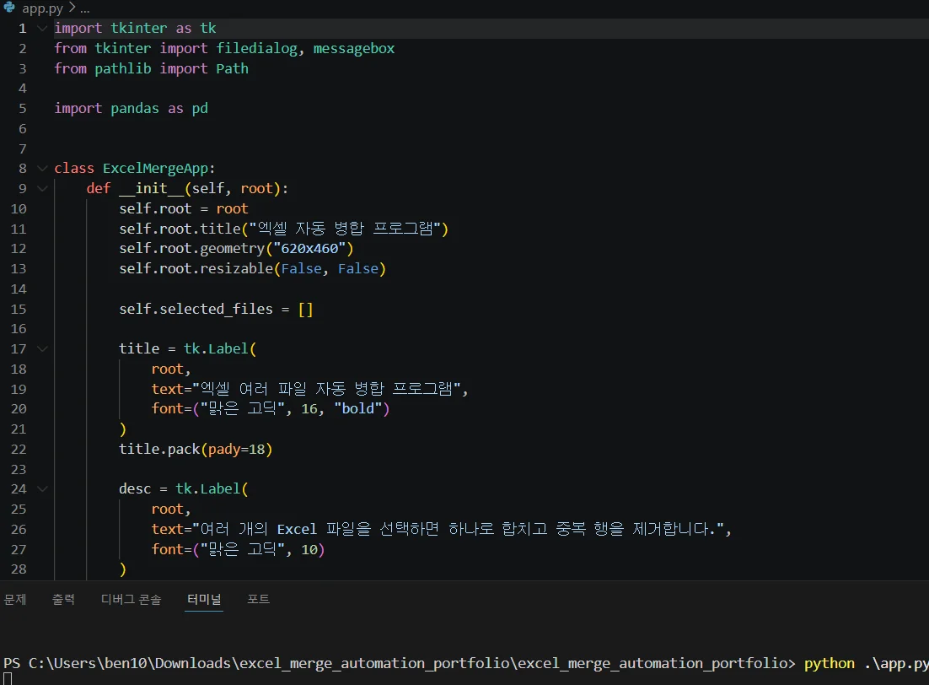
Task: Click the terminal path prompt text
Action: 400,663
